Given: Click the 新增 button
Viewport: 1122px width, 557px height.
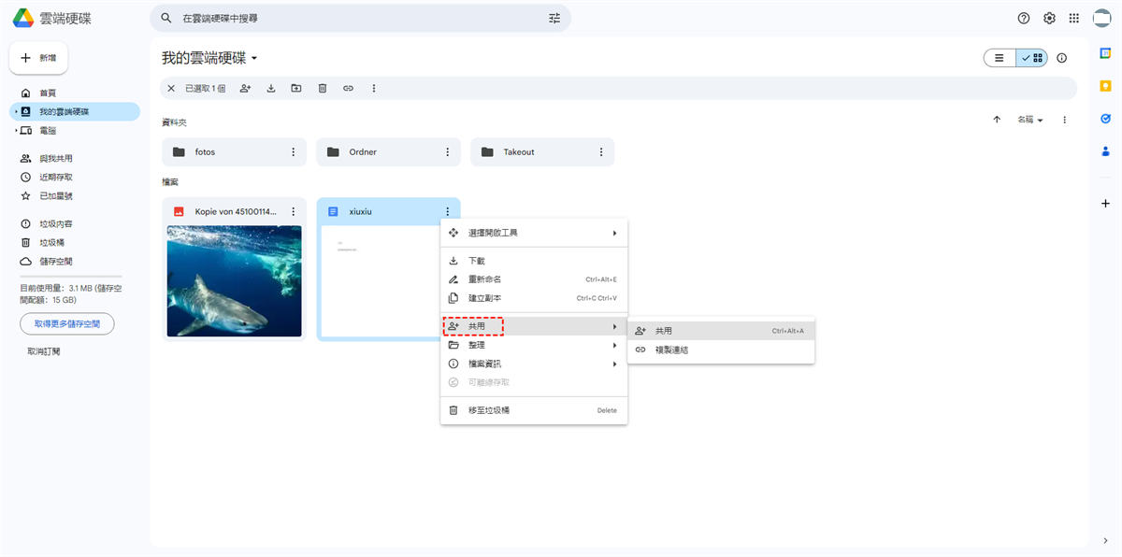Looking at the screenshot, I should 38,58.
